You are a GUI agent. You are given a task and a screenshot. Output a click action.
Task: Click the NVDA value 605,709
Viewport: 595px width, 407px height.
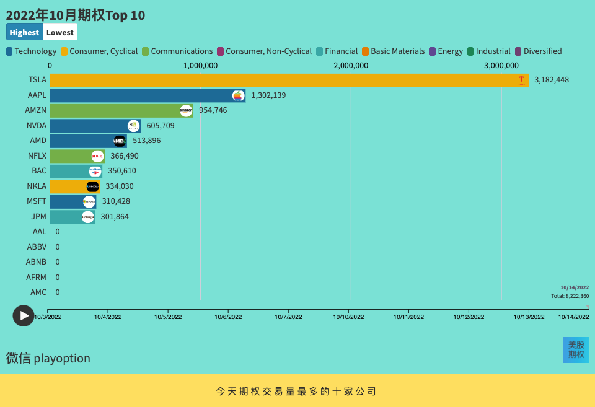pyautogui.click(x=161, y=126)
